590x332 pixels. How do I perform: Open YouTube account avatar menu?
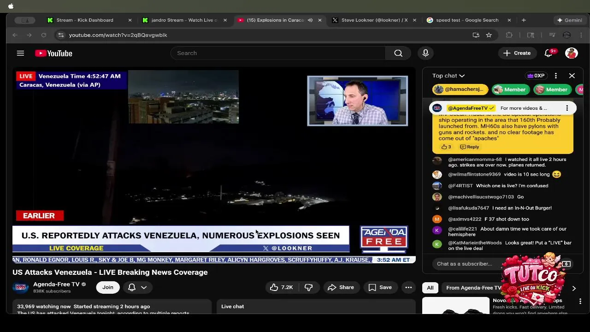coord(572,53)
